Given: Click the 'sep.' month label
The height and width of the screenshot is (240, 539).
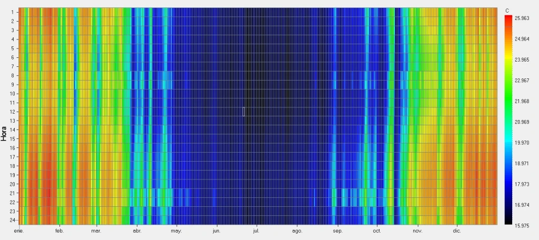Looking at the screenshot, I should coord(337,231).
